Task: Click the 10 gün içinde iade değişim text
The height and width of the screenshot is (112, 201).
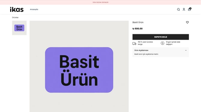Action: click(x=173, y=43)
